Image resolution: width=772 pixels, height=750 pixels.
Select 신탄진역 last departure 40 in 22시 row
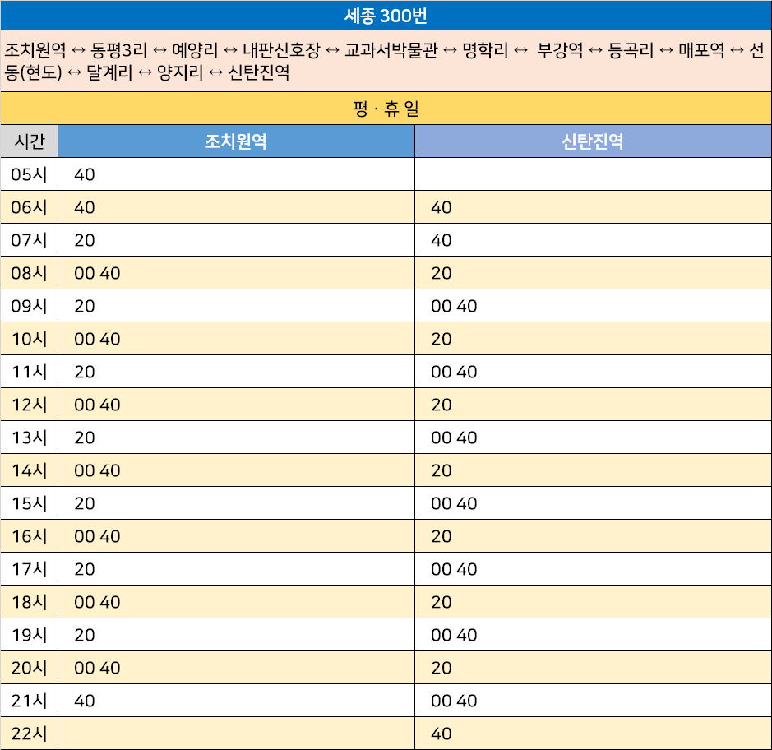click(441, 734)
